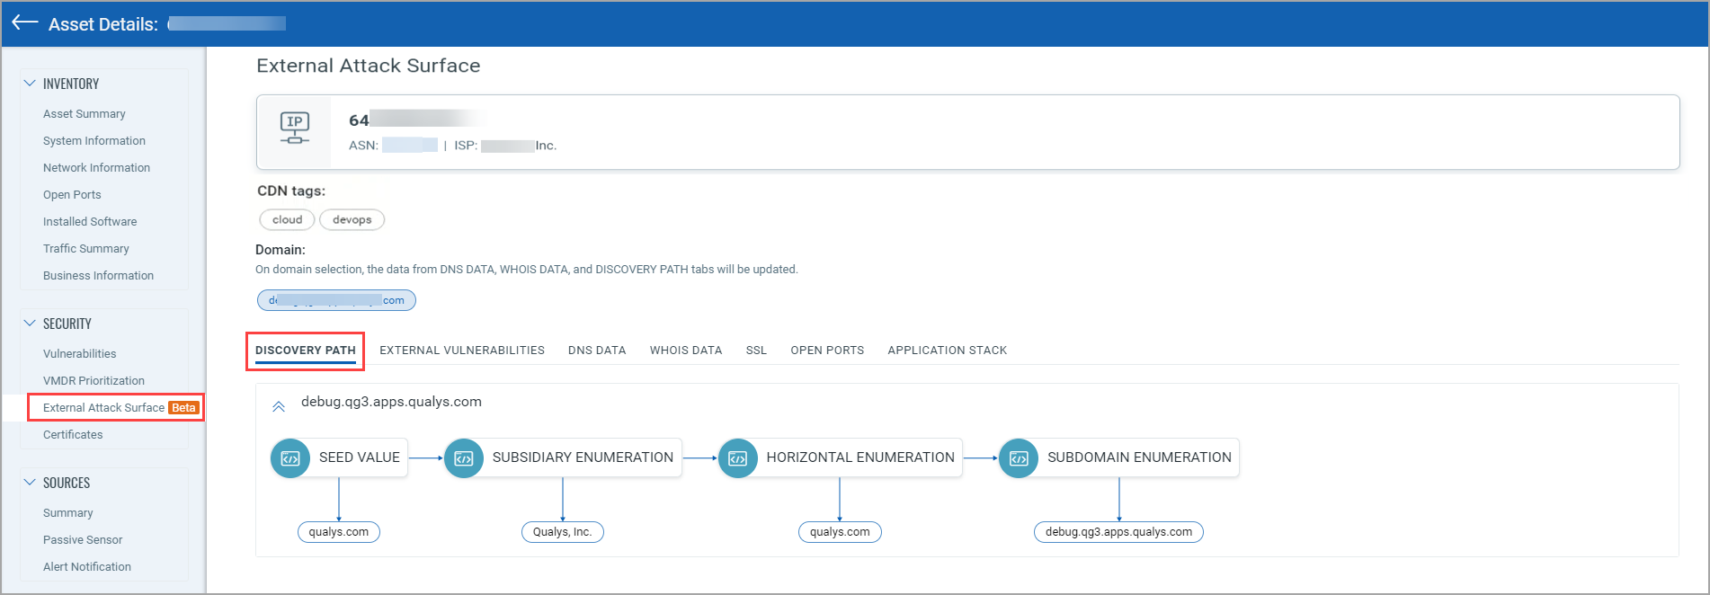
Task: Click the qualys.com pill under SEED VALUE
Action: point(339,532)
